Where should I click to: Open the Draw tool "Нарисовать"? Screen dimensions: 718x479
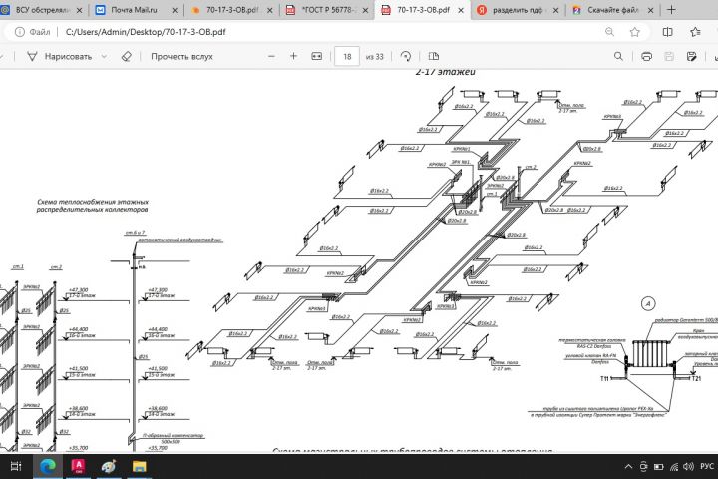pos(60,56)
